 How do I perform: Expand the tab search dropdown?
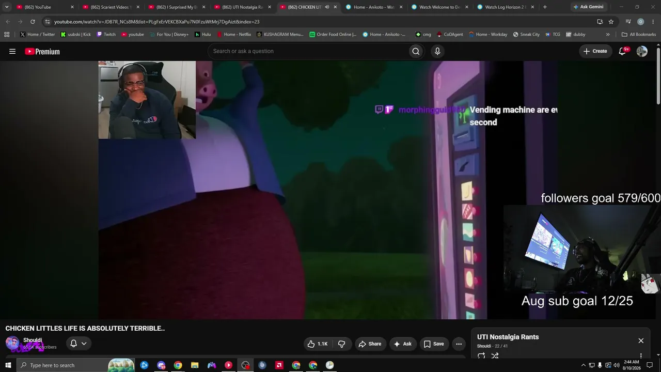coord(7,7)
